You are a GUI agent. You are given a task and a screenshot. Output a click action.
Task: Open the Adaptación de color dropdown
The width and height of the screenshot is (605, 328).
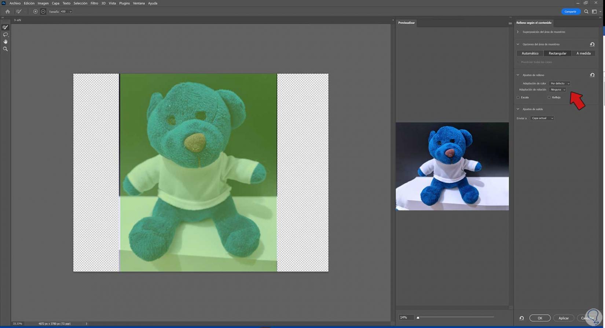point(560,84)
